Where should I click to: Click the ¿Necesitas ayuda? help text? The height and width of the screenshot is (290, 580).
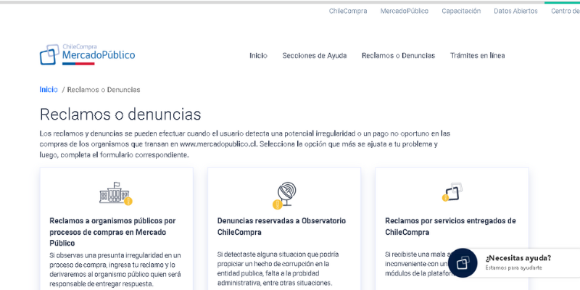pyautogui.click(x=518, y=258)
